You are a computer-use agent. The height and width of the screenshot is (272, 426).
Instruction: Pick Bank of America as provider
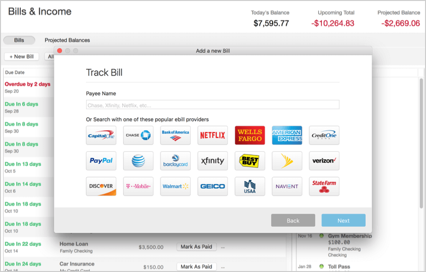[x=175, y=135]
